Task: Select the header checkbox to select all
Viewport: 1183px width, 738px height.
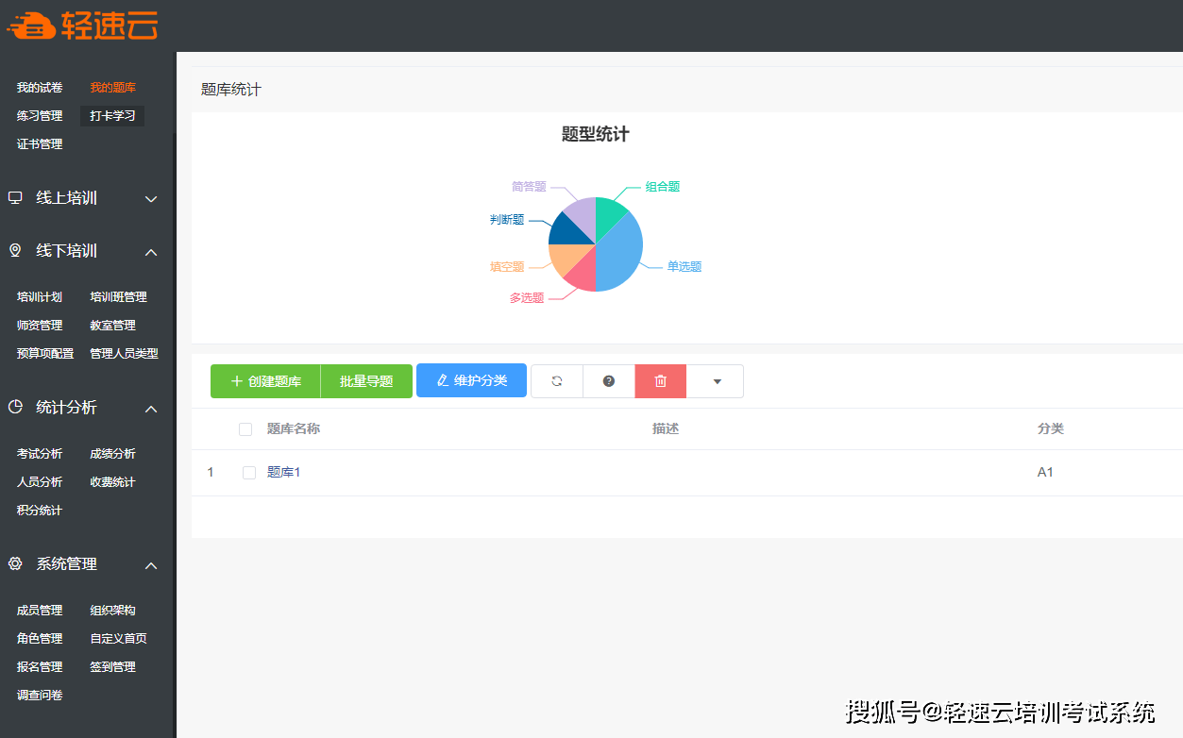Action: pos(245,428)
